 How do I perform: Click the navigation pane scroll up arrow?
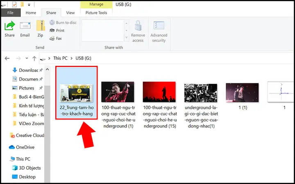[48, 70]
